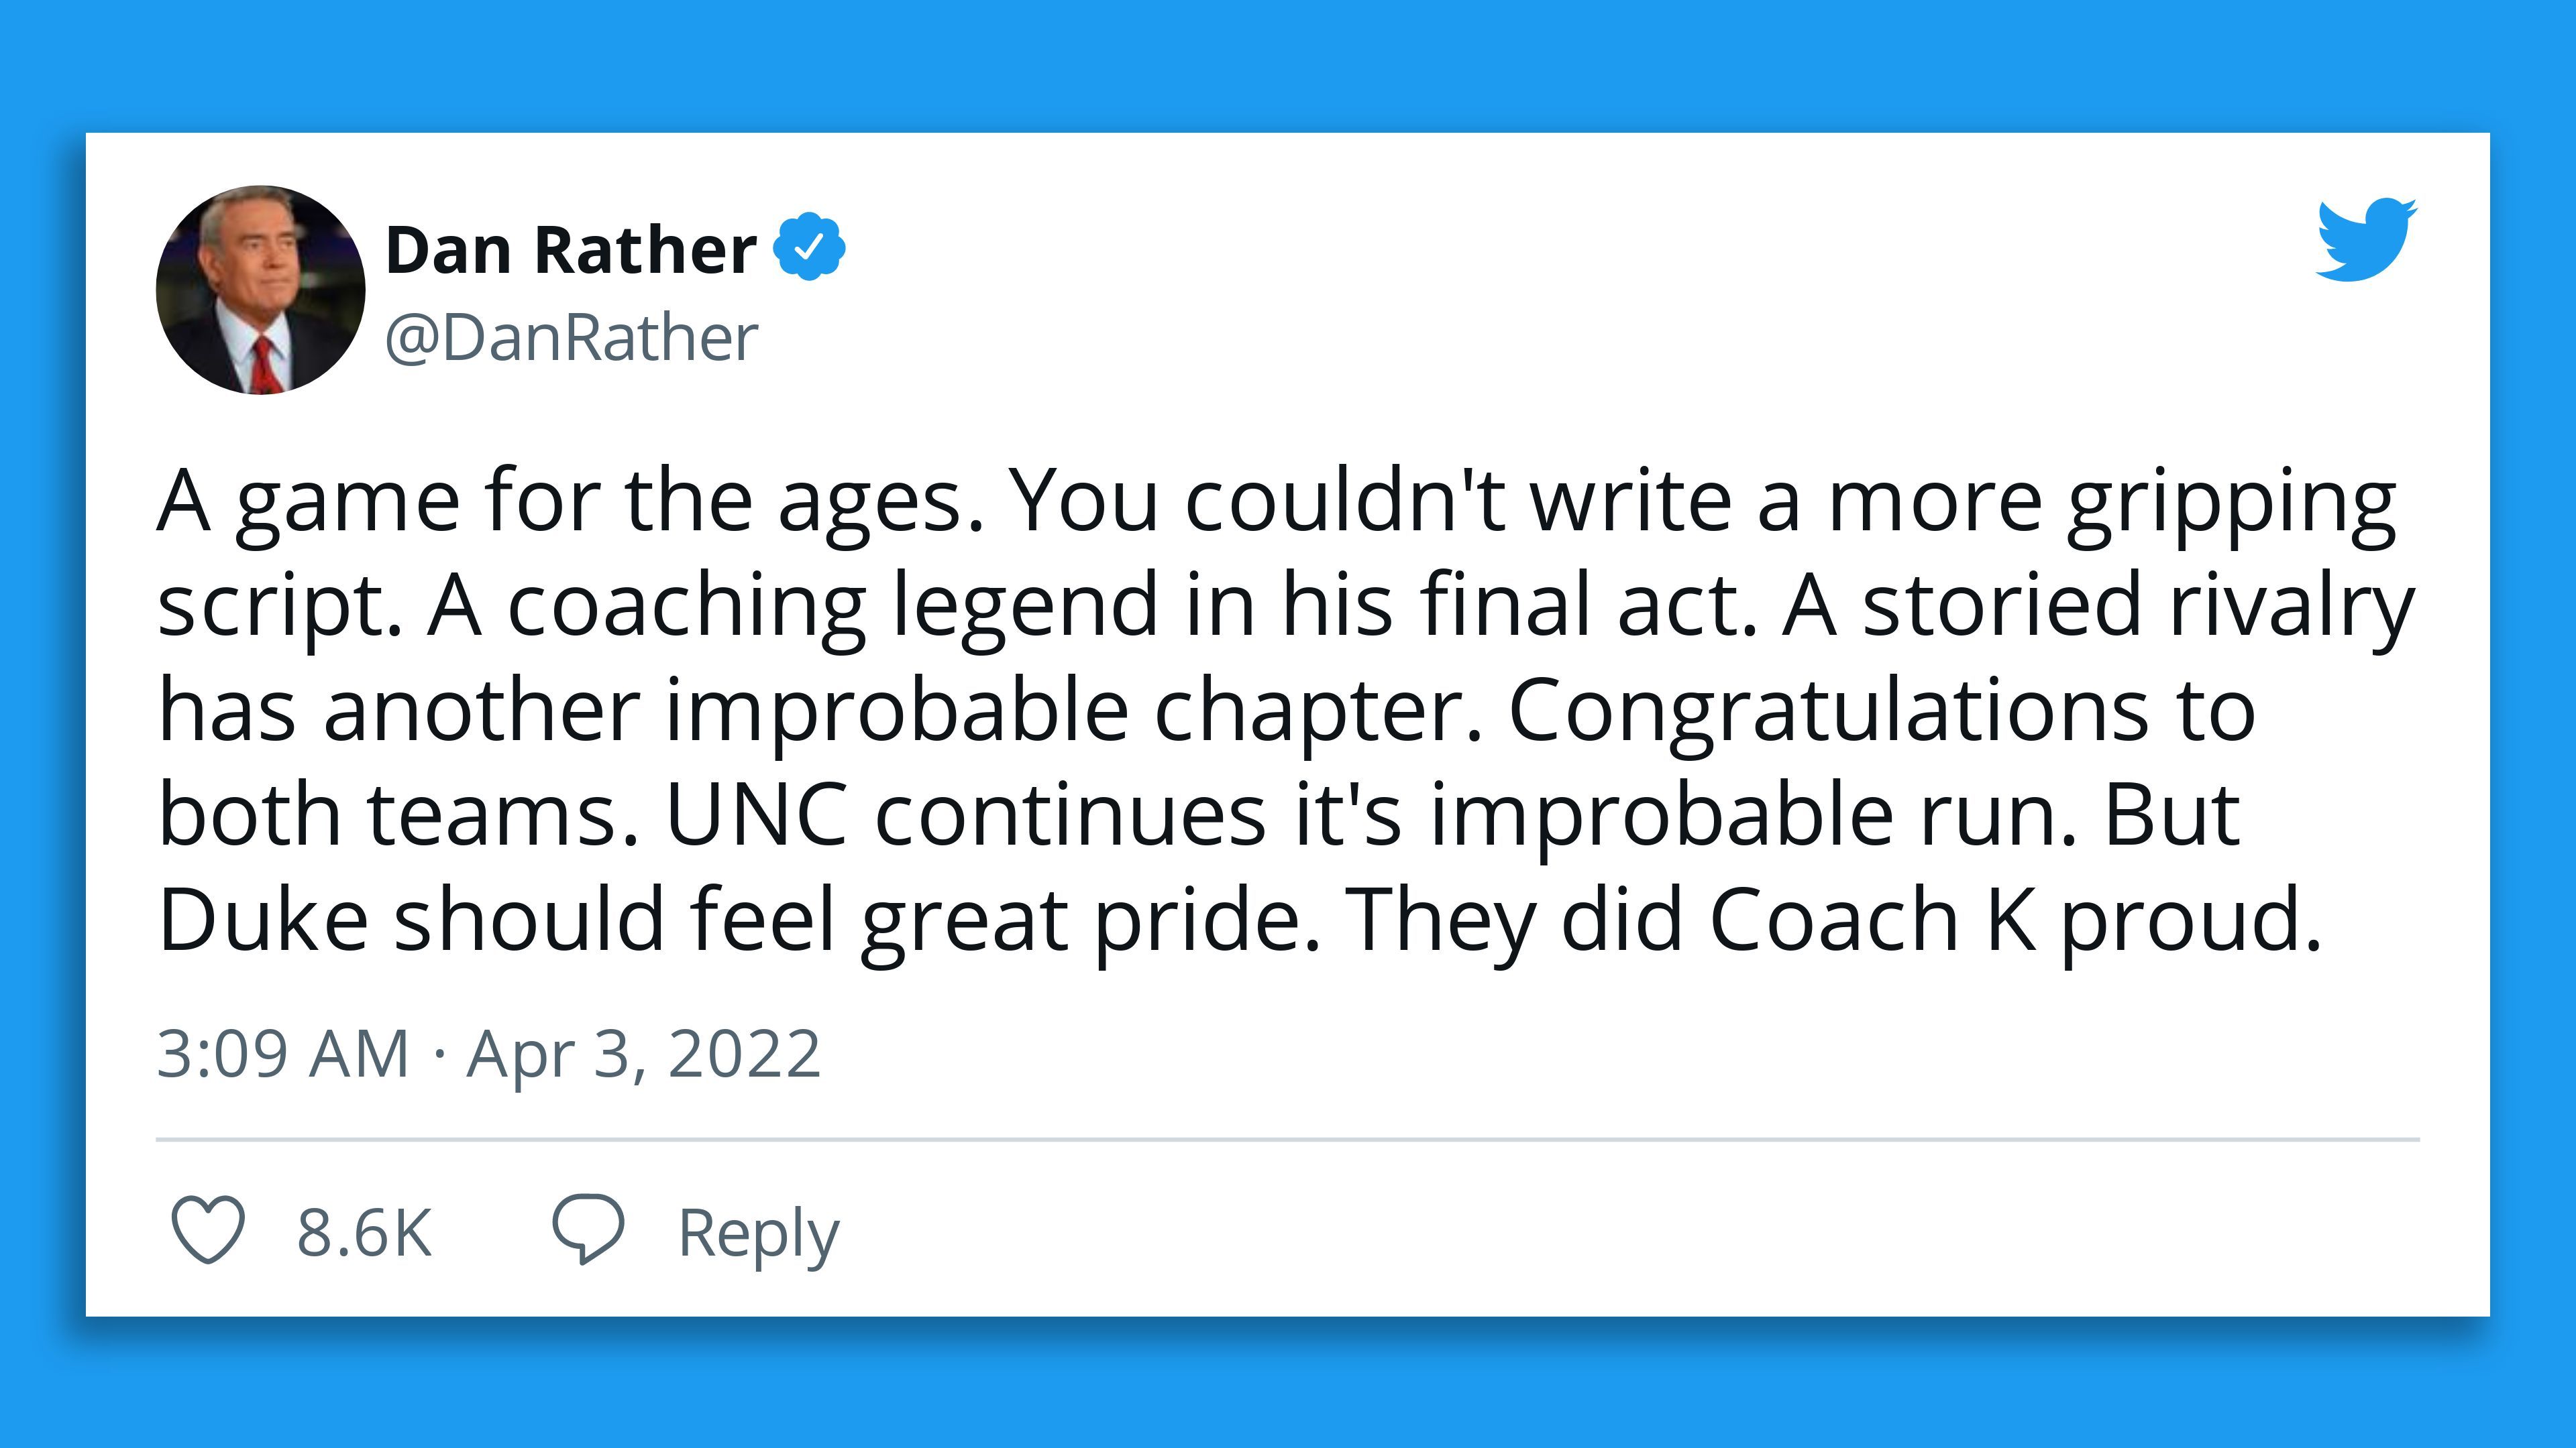Click the word 'gripping' in the tweet

(x=2231, y=501)
